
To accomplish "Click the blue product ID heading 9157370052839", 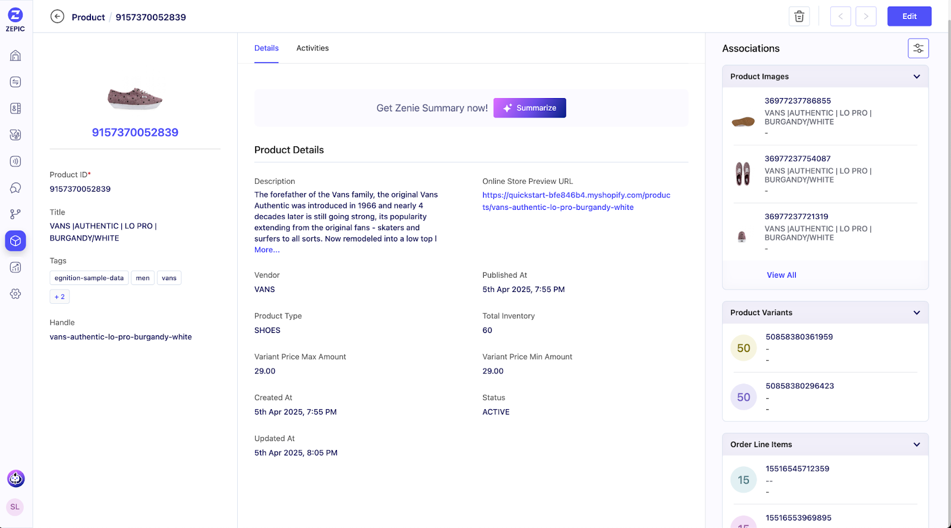I will tap(135, 133).
